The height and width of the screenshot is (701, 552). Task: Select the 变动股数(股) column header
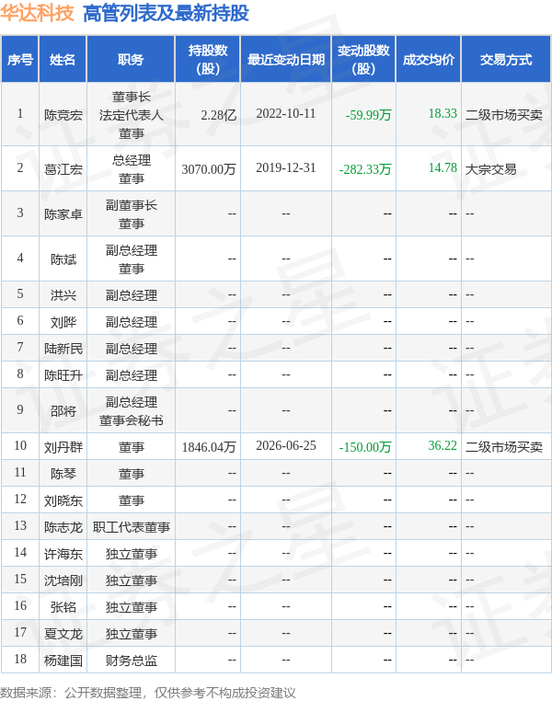(363, 60)
